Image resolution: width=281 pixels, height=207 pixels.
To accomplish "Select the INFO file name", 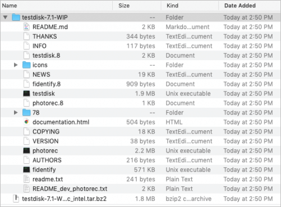I will (x=39, y=46).
